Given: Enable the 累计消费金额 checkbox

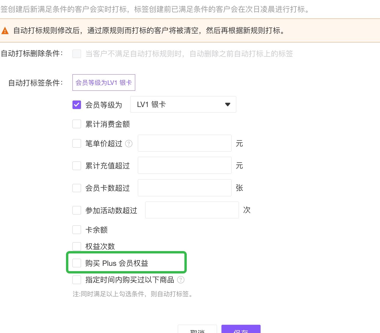Looking at the screenshot, I should point(77,124).
